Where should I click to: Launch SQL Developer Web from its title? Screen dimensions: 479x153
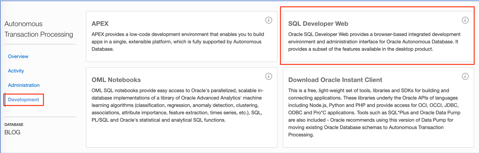click(318, 24)
